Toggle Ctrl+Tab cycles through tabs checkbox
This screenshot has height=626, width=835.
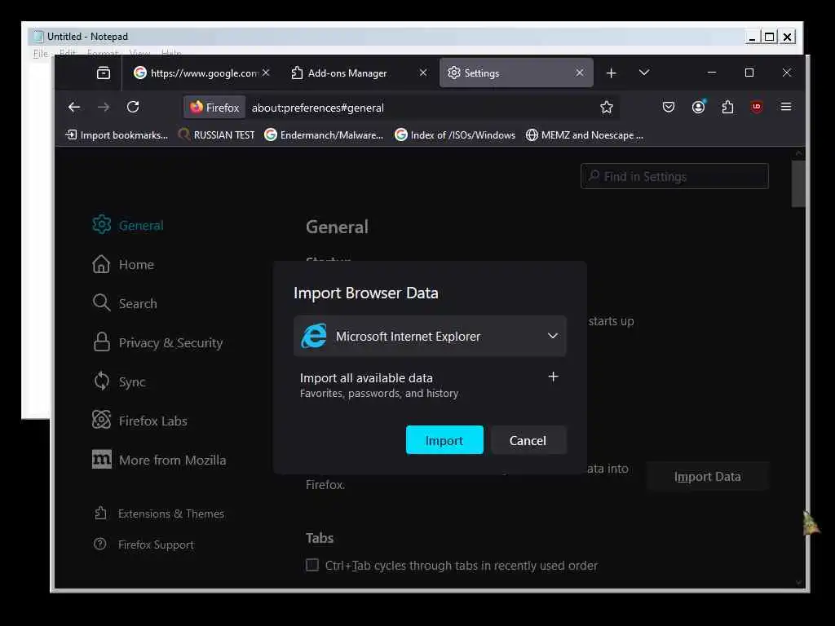(x=312, y=565)
